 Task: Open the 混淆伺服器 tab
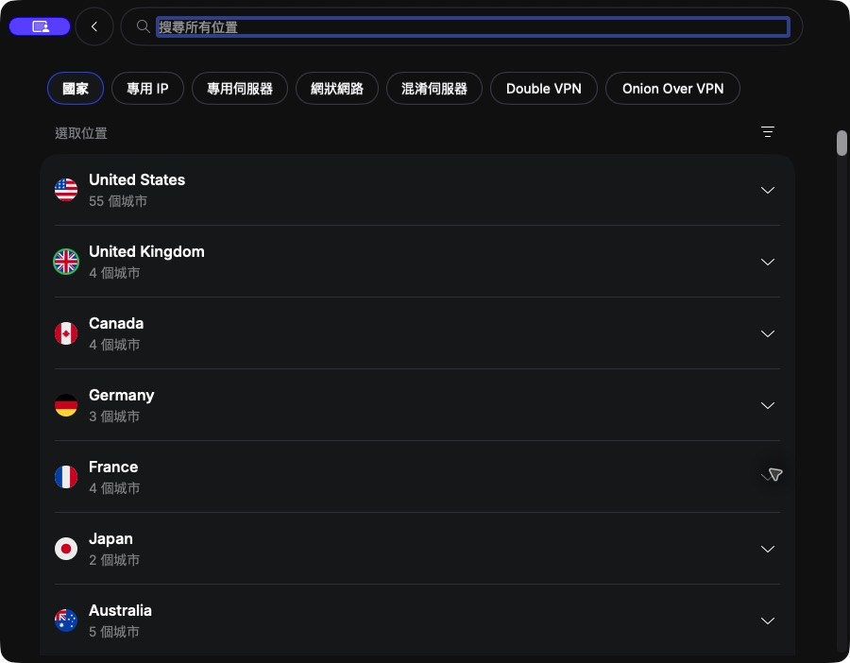pos(434,89)
